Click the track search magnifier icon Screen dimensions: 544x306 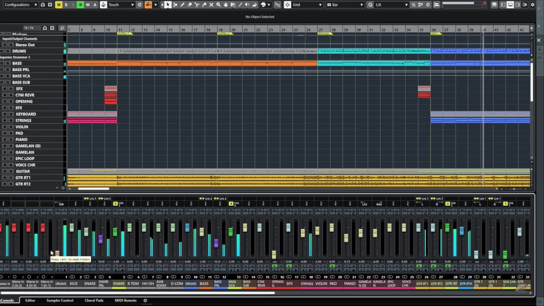point(62,28)
